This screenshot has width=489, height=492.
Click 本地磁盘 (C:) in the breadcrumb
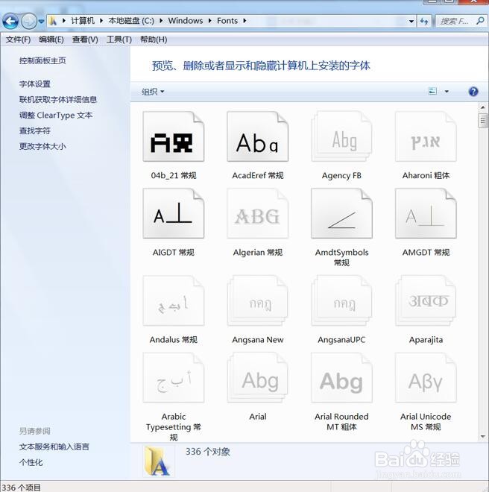131,21
